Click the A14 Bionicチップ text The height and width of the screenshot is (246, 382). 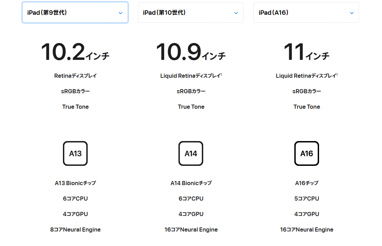coord(191,183)
